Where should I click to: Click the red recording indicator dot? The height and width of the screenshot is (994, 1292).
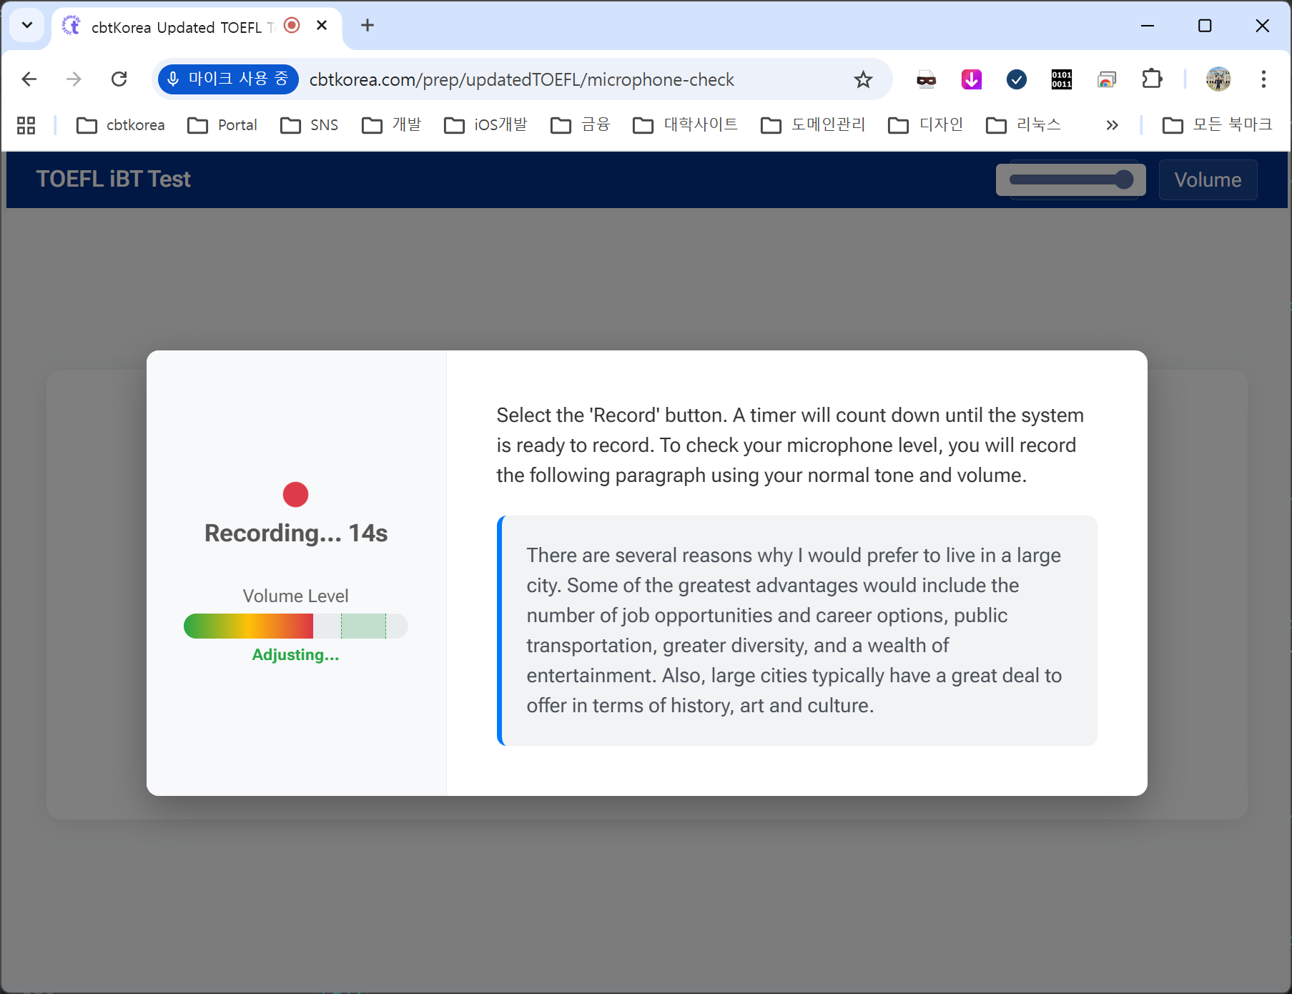pos(295,494)
